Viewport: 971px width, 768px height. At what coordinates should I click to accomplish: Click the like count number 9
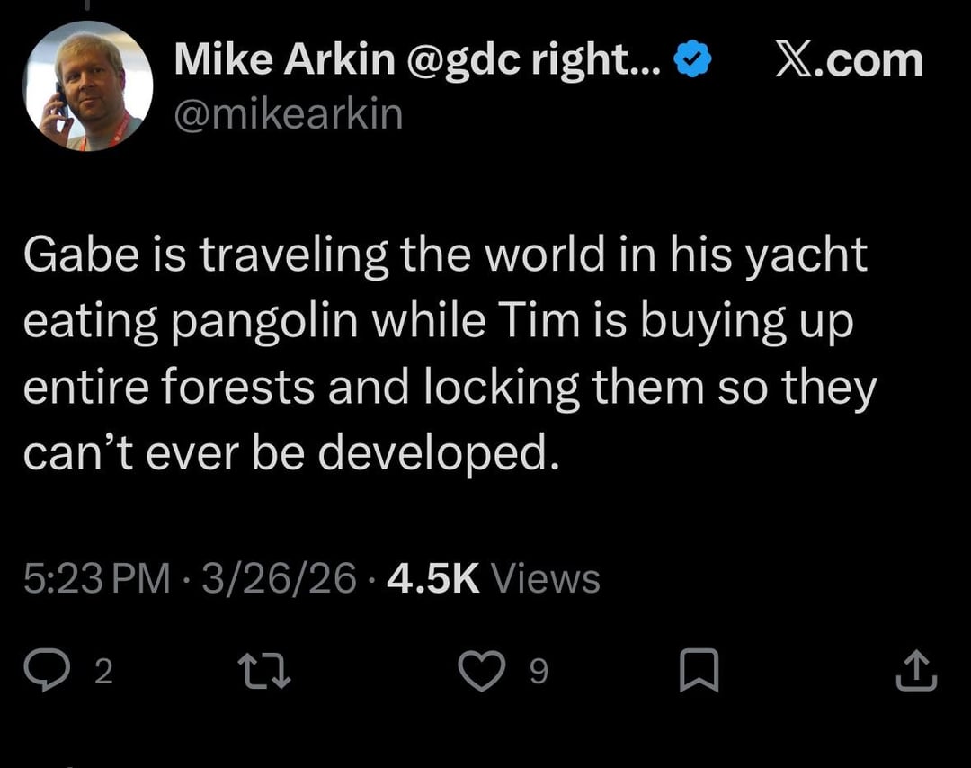538,672
